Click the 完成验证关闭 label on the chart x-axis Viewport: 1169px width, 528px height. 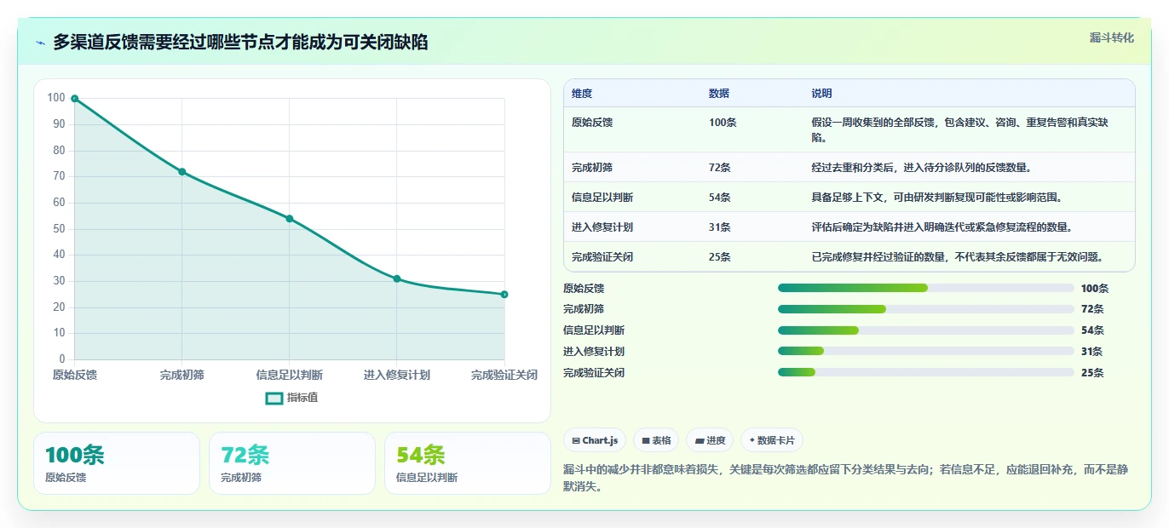pyautogui.click(x=504, y=375)
